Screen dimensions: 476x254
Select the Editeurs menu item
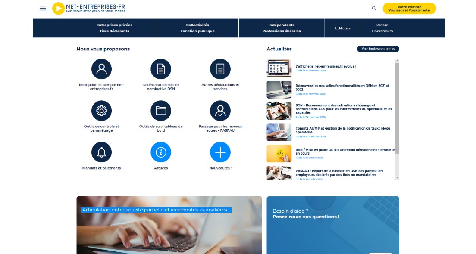[343, 28]
